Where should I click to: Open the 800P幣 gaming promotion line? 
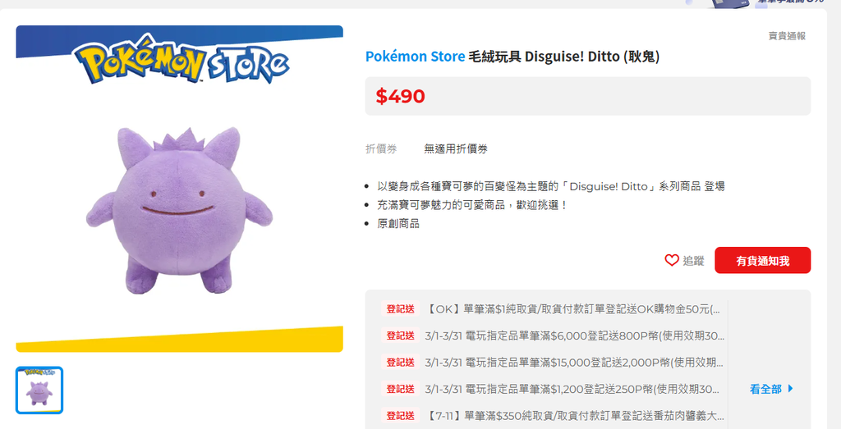575,335
